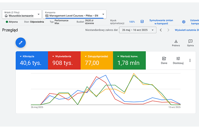This screenshot has width=199, height=129.
Task: Click the 100% optimization score link
Action: 132,22
